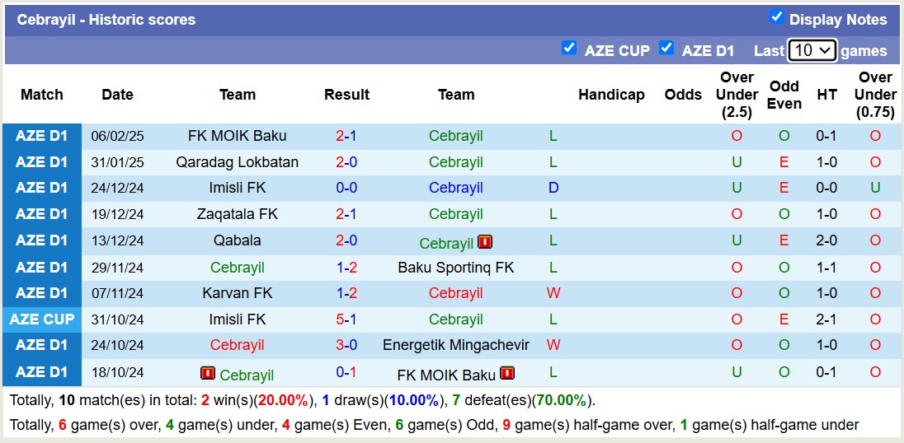Click the 5-1 result against Imisli FK
Viewport: 904px width, 443px height.
pyautogui.click(x=346, y=319)
